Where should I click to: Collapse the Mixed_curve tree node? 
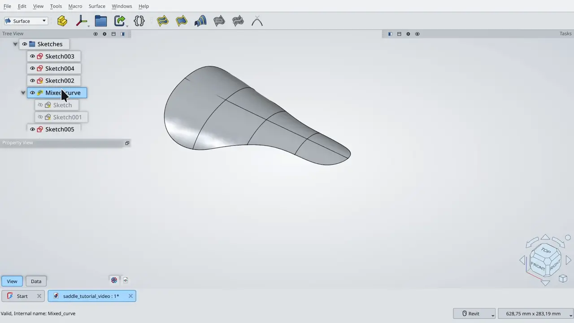pyautogui.click(x=23, y=93)
